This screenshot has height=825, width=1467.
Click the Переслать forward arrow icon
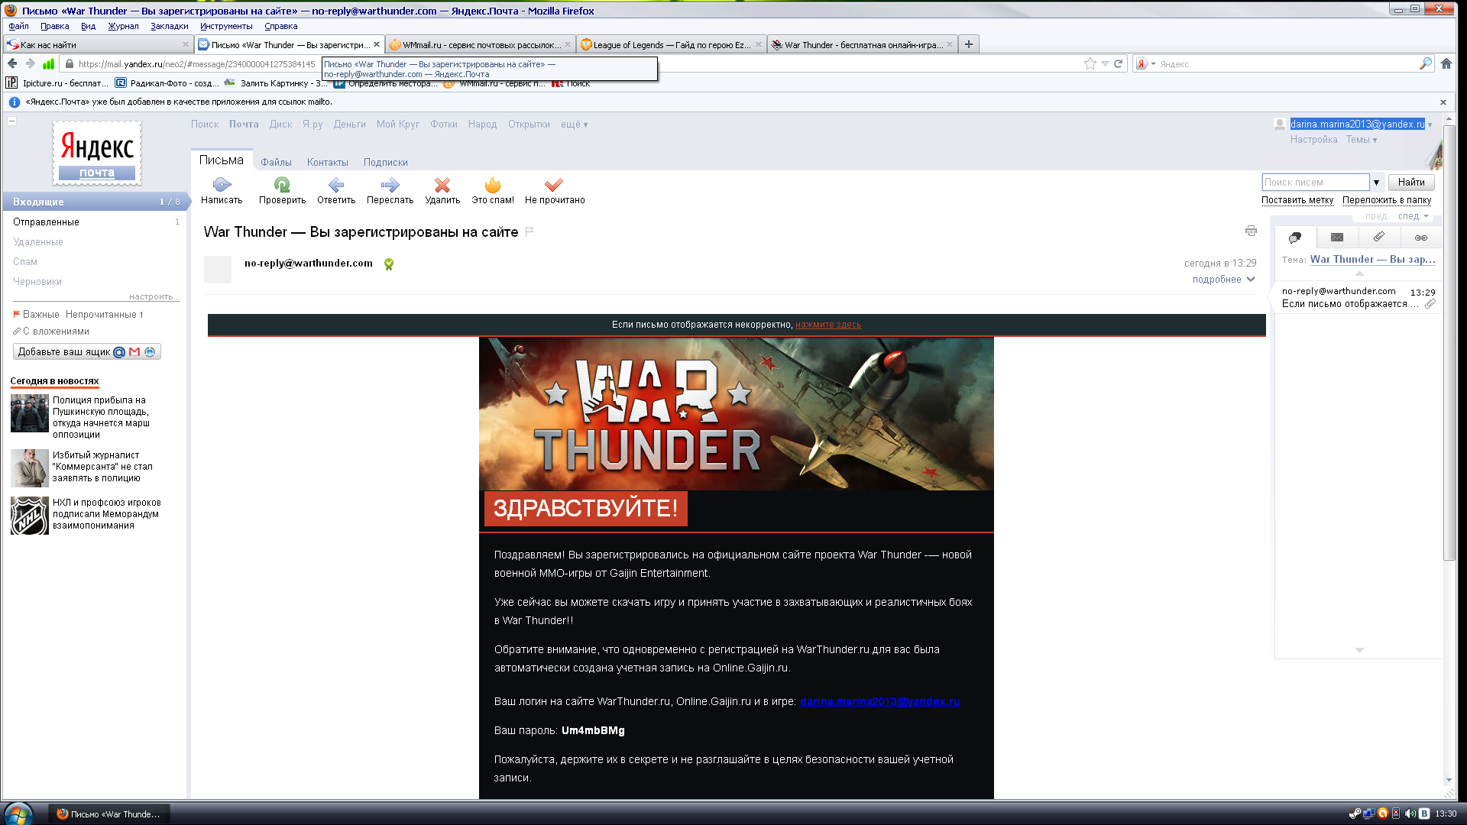tap(390, 184)
